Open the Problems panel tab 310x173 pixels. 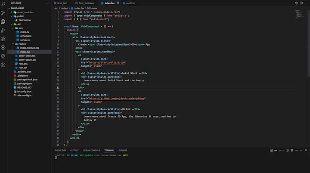tap(61, 151)
